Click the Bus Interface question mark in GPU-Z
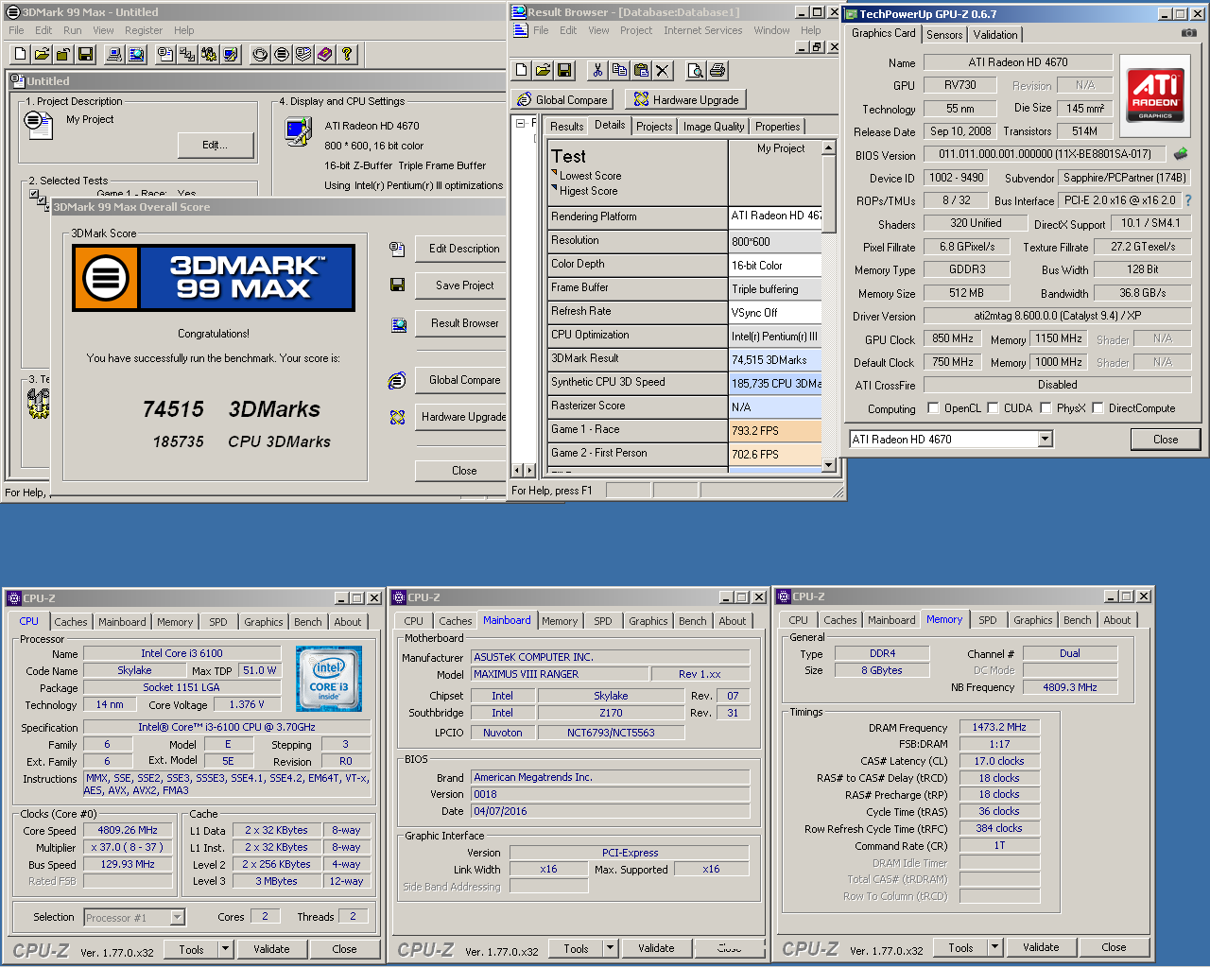Screen dimensions: 1210x968 pos(1188,200)
